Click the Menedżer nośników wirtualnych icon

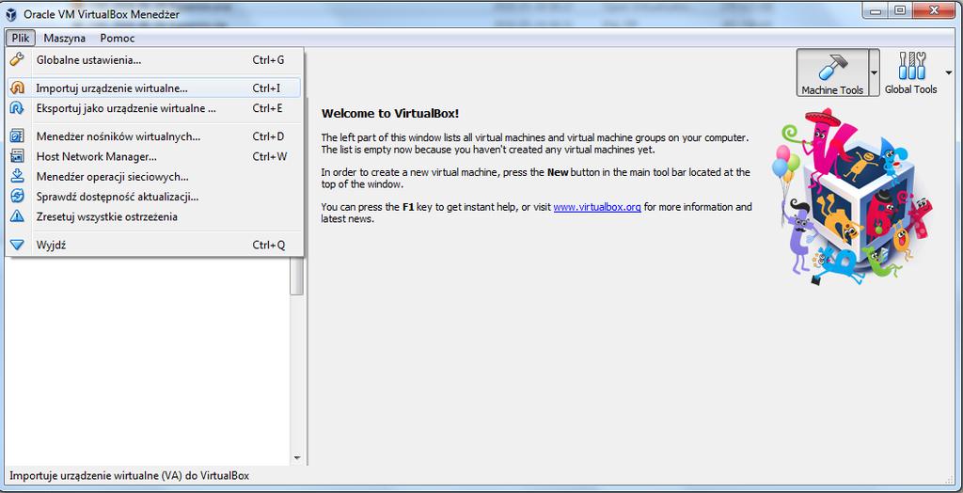tap(17, 135)
